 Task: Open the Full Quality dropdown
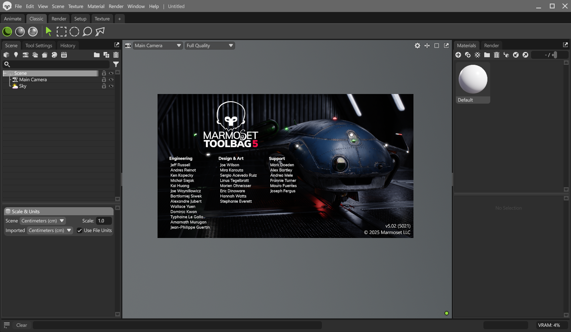tap(210, 46)
